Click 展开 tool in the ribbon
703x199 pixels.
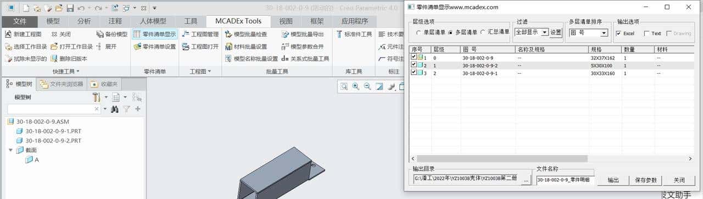pos(107,46)
